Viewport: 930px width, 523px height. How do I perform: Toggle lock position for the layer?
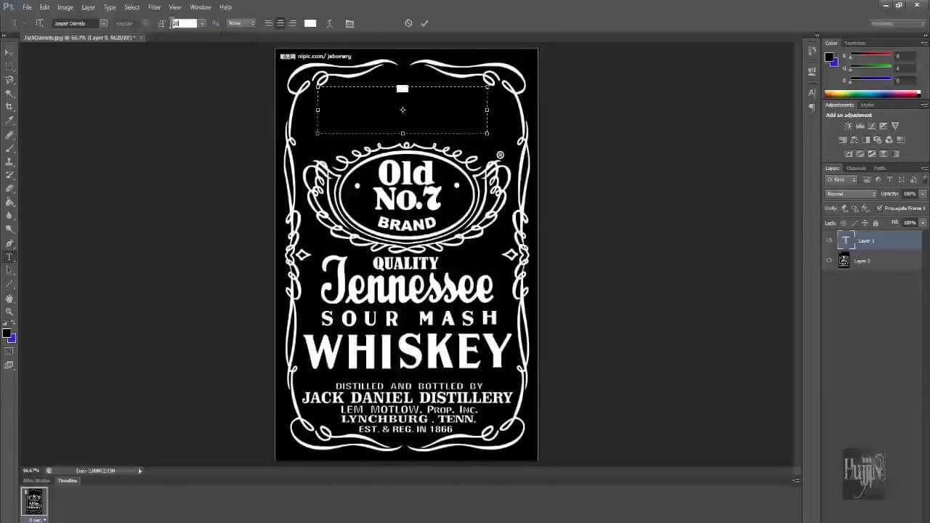pos(865,223)
